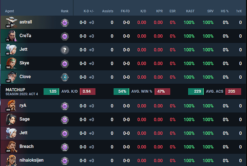Screen dimensions: 247x166
Task: Sort by the KAST column header
Action: [190, 11]
